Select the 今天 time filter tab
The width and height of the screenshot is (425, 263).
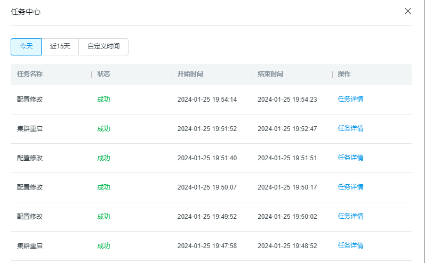(26, 46)
